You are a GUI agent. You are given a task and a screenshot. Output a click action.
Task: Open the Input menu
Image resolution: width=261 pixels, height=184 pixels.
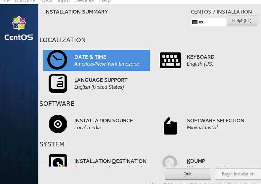[x=64, y=1]
